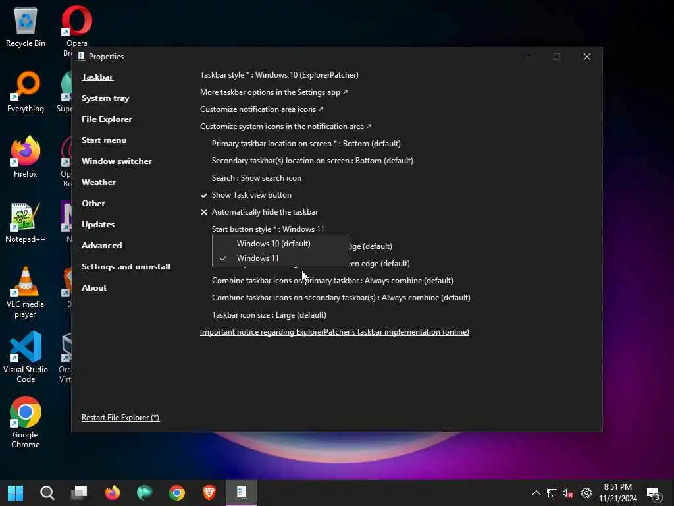Minimize the Properties window
This screenshot has width=674, height=506.
[527, 57]
